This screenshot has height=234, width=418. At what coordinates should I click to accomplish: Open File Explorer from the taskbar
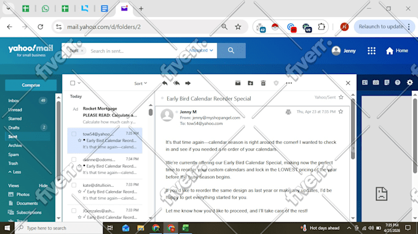pos(141,228)
